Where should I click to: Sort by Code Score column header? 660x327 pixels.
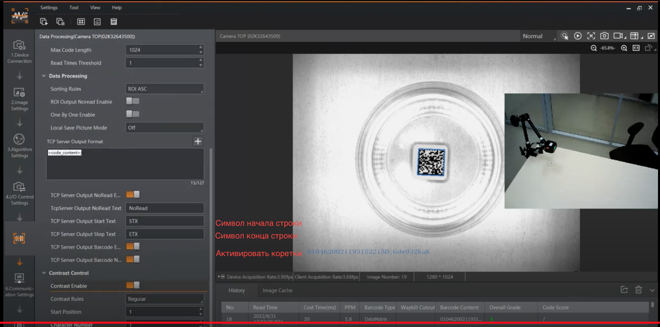tap(593, 307)
